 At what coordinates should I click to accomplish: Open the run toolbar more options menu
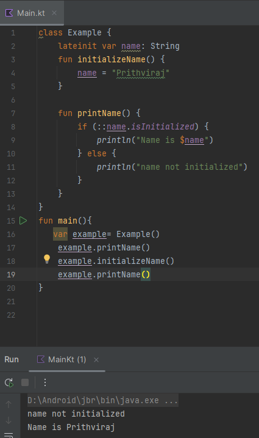coord(45,382)
